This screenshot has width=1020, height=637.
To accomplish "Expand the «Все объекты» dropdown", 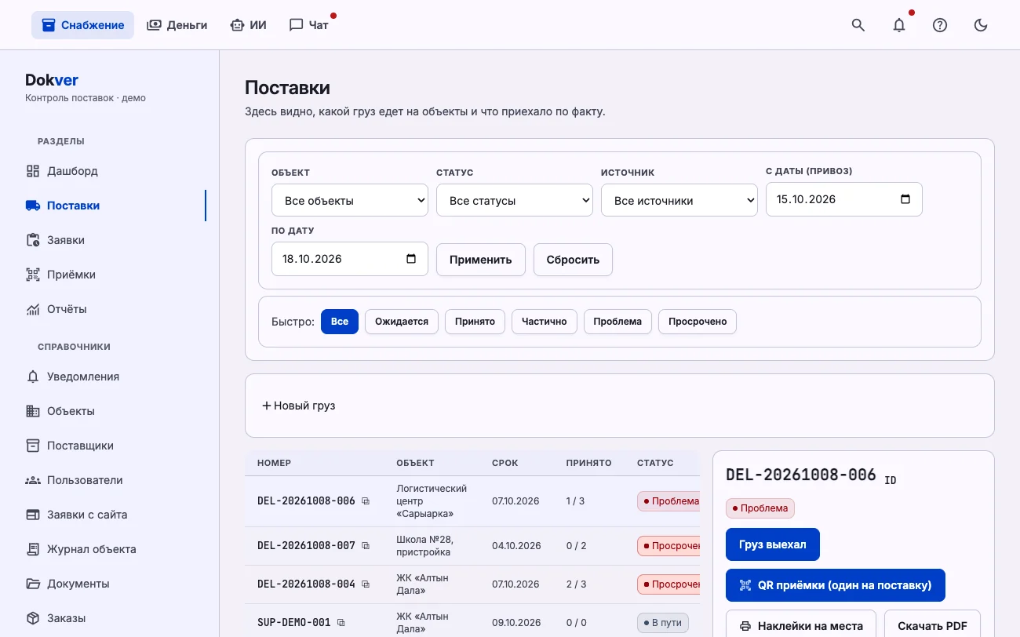I will pos(350,200).
